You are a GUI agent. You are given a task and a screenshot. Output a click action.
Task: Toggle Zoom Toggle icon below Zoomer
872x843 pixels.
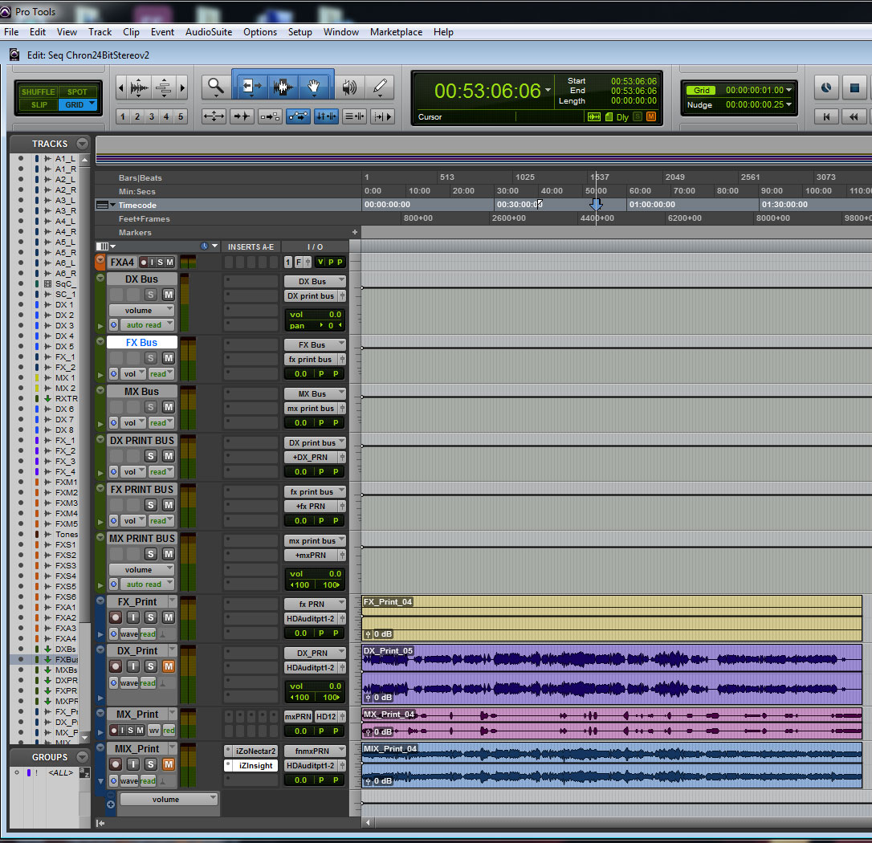(x=214, y=116)
